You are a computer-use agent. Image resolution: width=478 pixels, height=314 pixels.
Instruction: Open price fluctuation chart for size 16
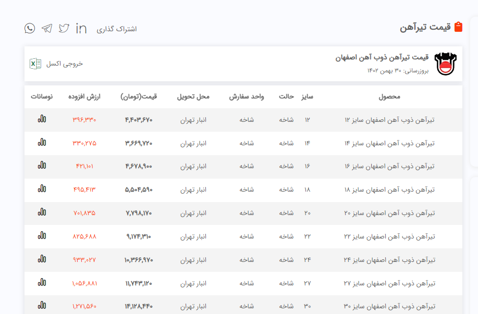coord(42,166)
